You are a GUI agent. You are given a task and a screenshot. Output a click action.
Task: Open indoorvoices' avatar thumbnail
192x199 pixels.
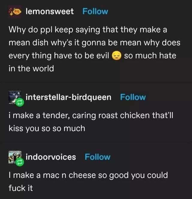point(15,157)
